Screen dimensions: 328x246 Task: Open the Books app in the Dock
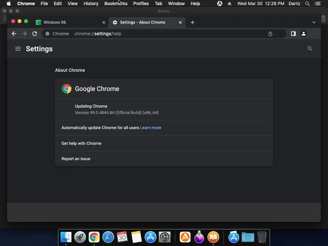(x=213, y=237)
